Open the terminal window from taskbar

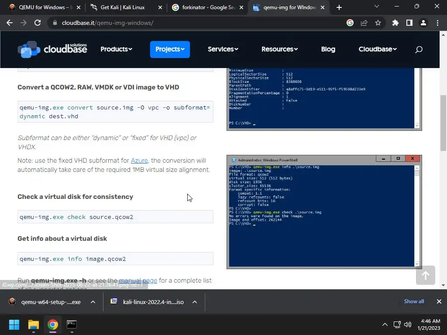click(x=72, y=325)
